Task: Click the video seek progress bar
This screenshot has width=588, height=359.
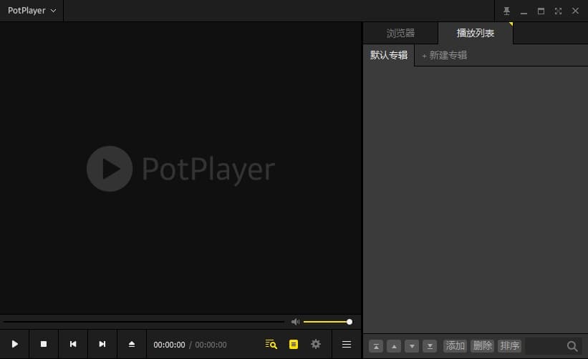Action: tap(143, 322)
